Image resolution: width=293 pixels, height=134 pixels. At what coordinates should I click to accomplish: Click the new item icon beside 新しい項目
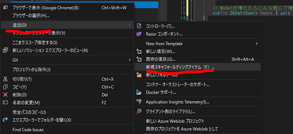click(139, 52)
